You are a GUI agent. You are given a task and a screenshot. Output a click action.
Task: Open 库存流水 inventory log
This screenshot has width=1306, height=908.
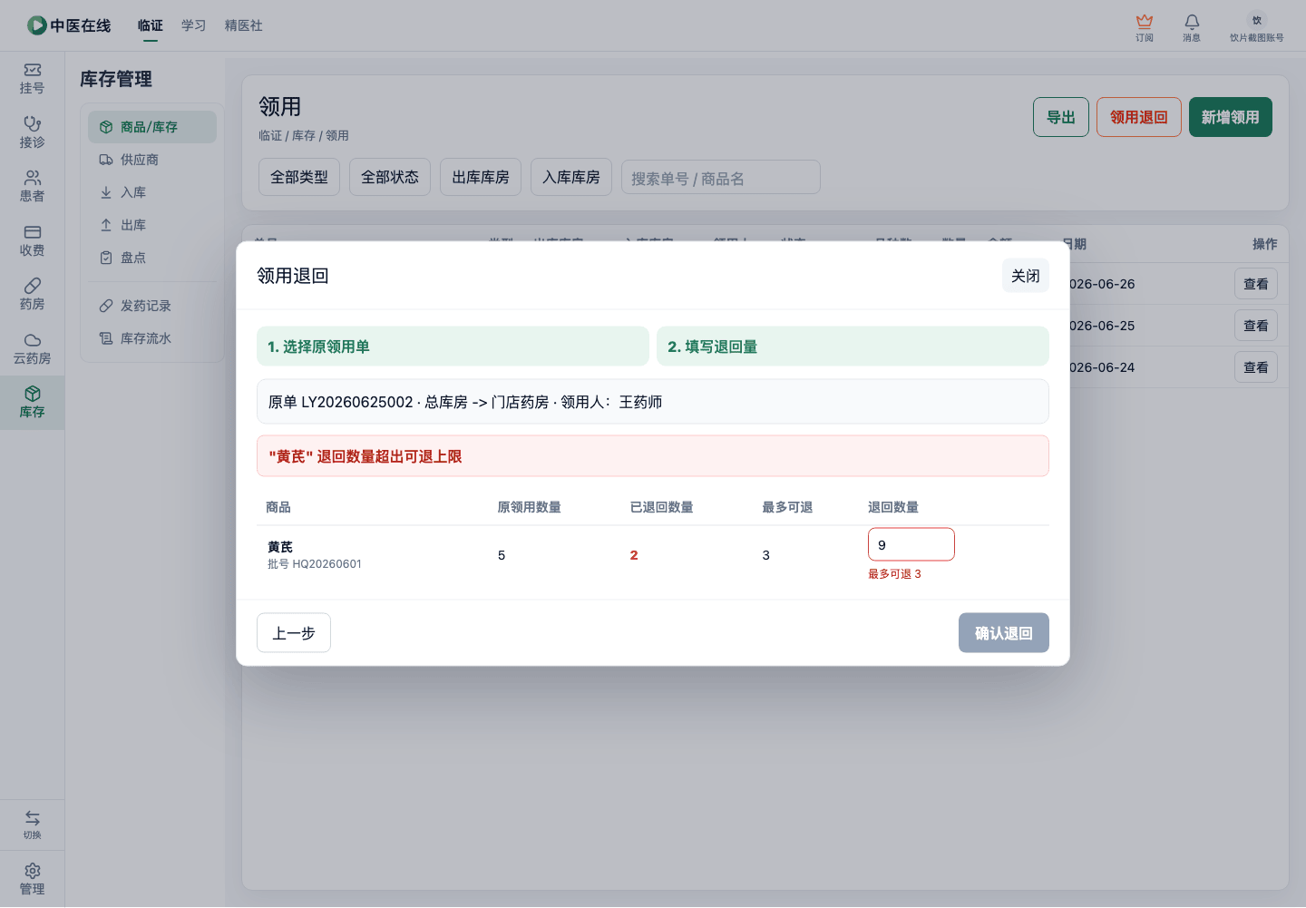pos(152,338)
